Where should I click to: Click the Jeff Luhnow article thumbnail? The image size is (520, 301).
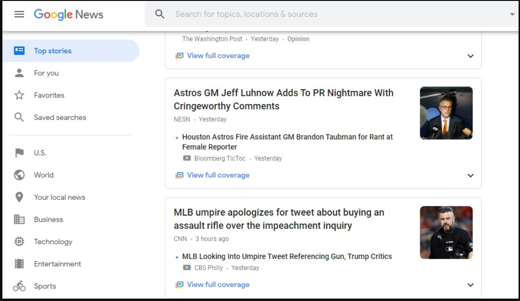(447, 113)
